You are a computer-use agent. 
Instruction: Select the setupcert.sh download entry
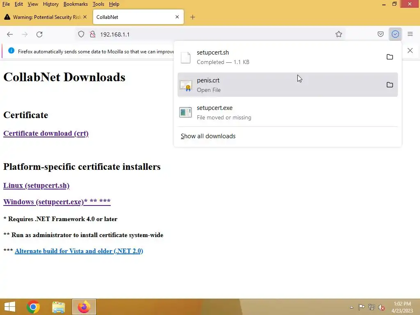point(288,57)
